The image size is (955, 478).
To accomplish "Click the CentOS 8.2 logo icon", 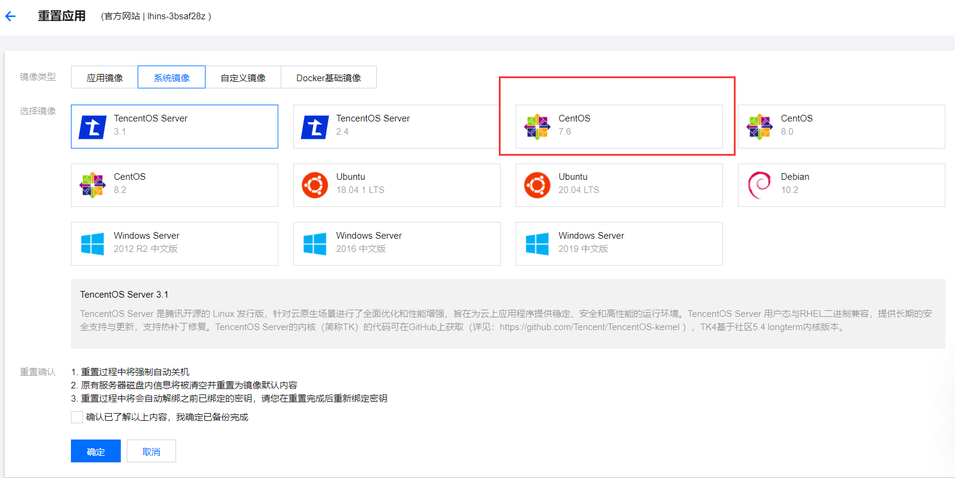I will click(93, 185).
